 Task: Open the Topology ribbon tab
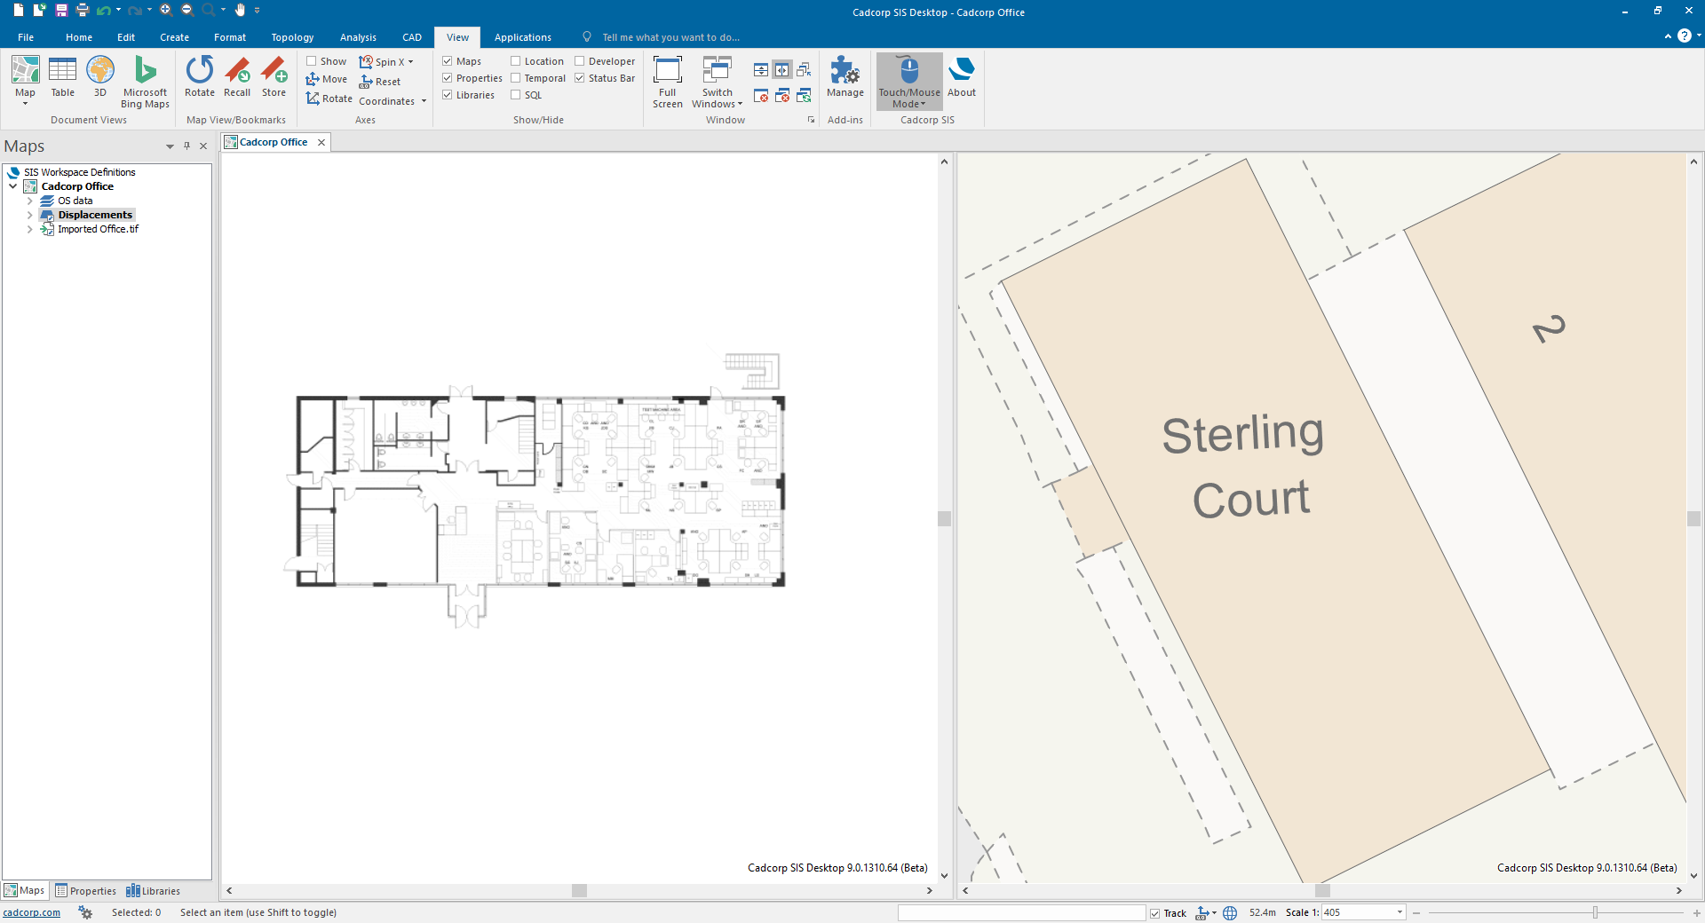pyautogui.click(x=292, y=37)
